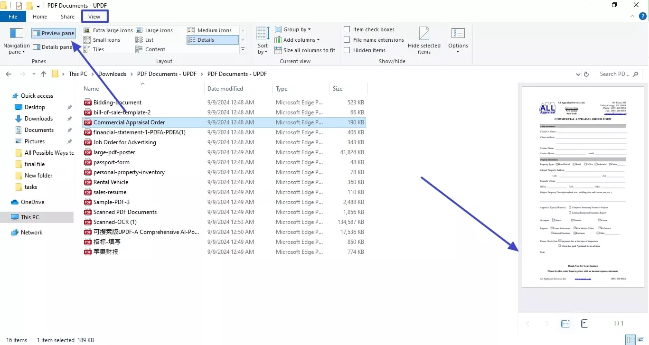Open the Details pane

tap(52, 47)
